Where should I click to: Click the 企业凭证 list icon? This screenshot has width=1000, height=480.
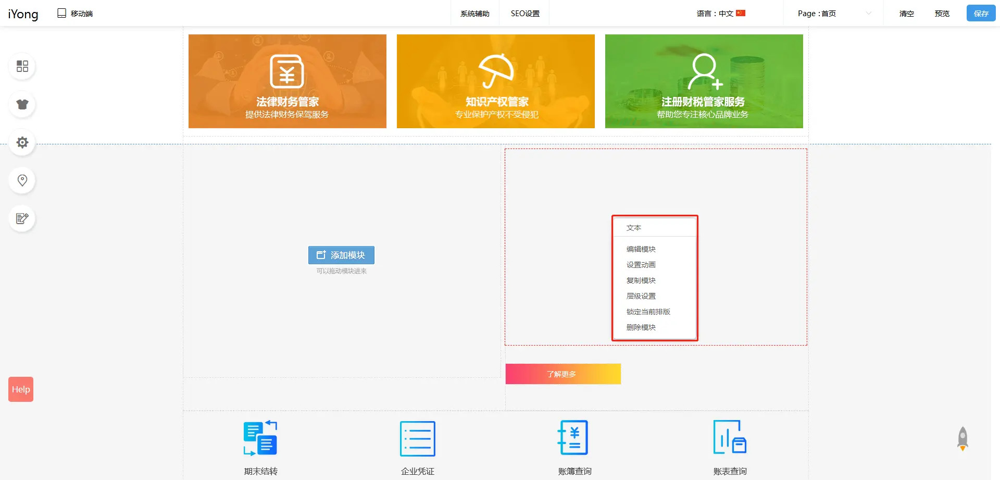click(x=417, y=438)
